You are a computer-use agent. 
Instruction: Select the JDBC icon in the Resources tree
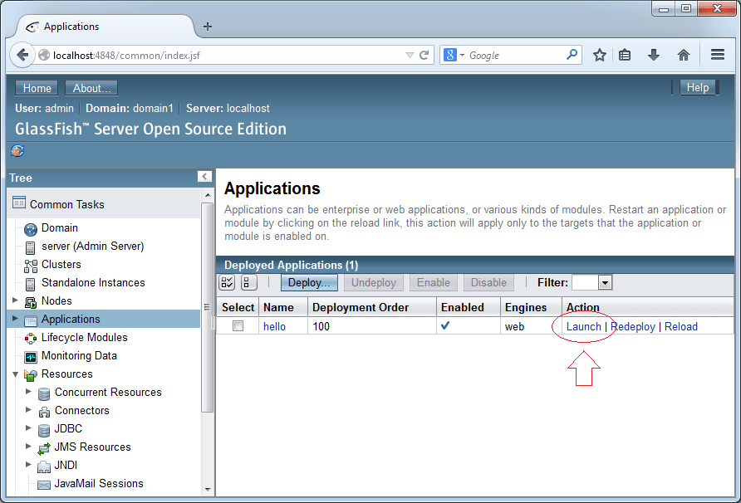pos(43,429)
